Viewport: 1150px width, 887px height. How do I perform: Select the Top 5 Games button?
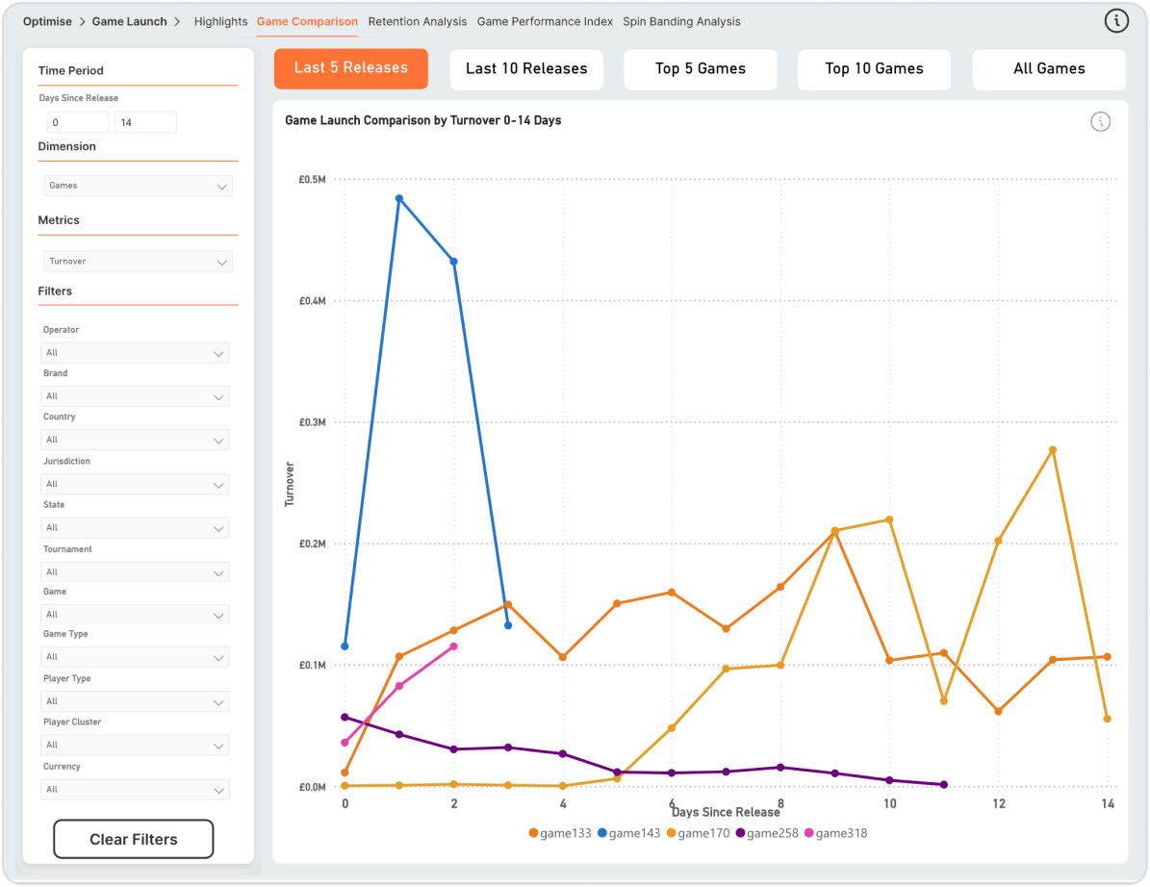(701, 69)
